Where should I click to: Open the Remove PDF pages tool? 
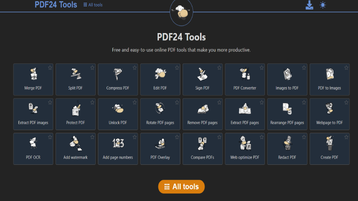203,114
